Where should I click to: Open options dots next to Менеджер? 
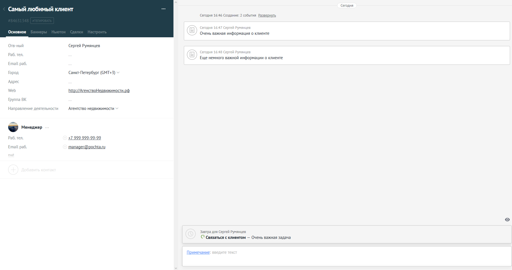click(47, 128)
